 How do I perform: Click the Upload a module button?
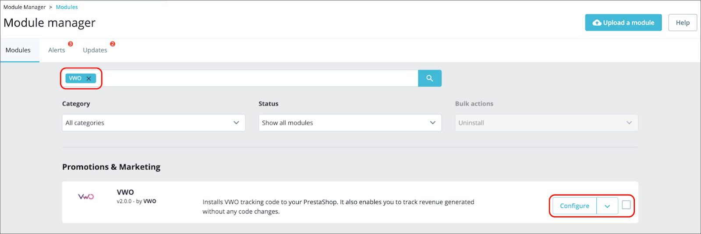(623, 23)
